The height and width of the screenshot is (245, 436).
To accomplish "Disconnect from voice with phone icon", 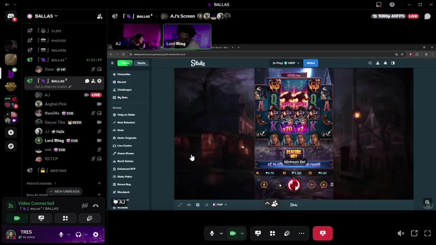I will tap(96, 206).
